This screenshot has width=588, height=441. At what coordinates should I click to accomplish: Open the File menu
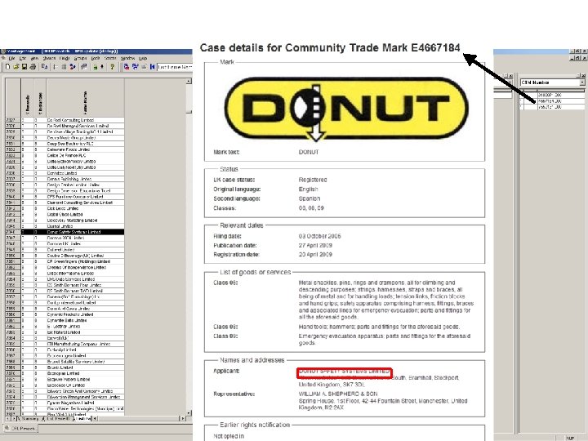[x=11, y=59]
